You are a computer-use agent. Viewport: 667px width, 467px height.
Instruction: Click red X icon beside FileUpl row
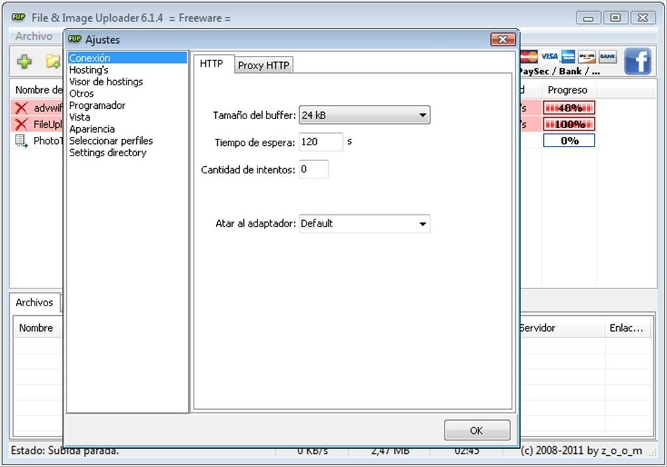pyautogui.click(x=21, y=124)
